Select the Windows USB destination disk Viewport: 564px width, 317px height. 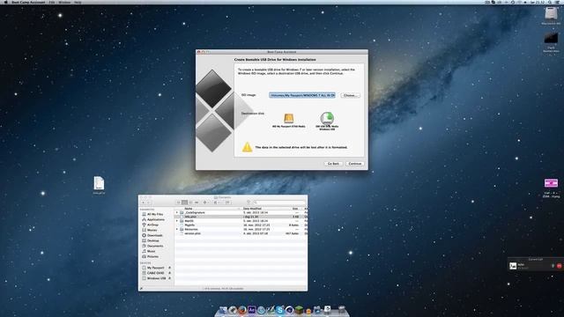[327, 121]
